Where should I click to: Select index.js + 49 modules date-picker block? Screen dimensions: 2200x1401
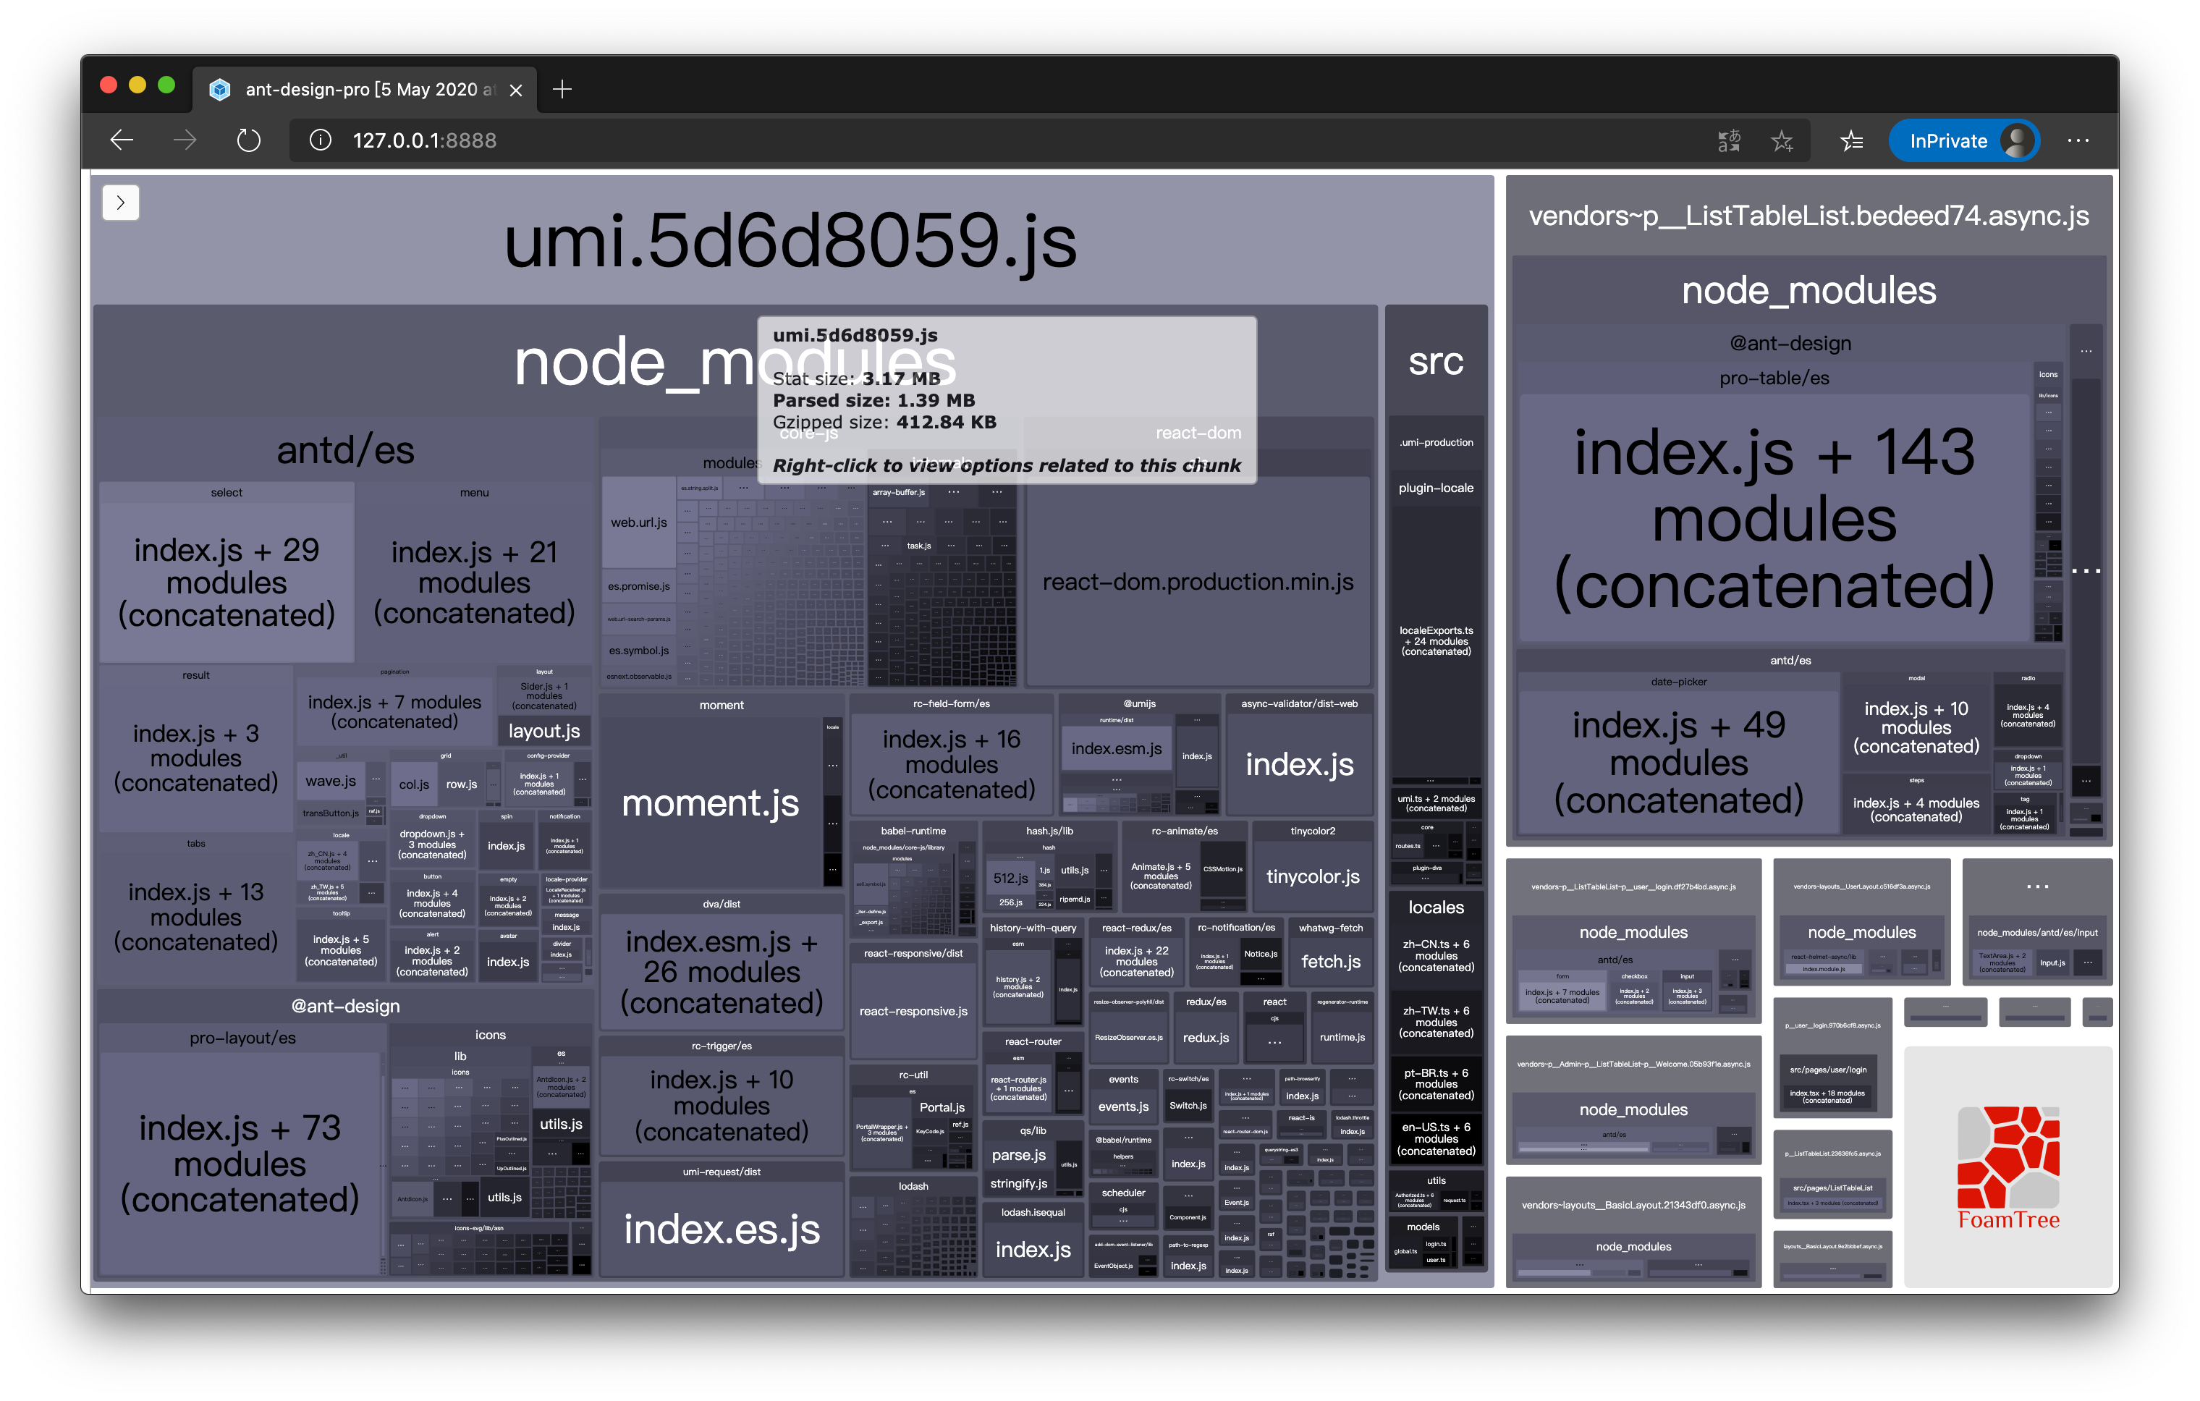[1679, 762]
